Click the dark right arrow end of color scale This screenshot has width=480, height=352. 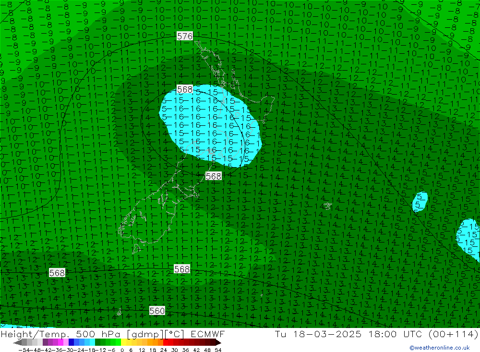(x=218, y=342)
